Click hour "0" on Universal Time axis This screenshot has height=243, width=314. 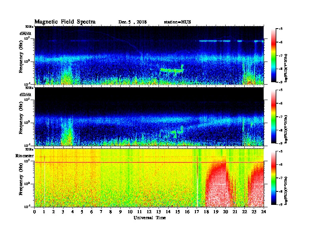click(x=34, y=212)
